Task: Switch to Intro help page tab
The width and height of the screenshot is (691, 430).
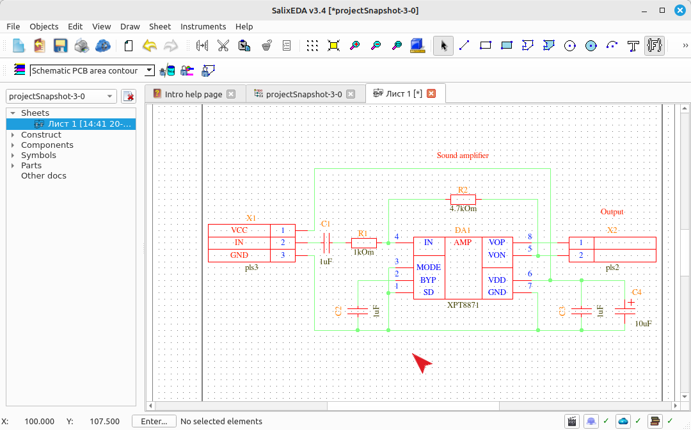Action: pos(193,94)
